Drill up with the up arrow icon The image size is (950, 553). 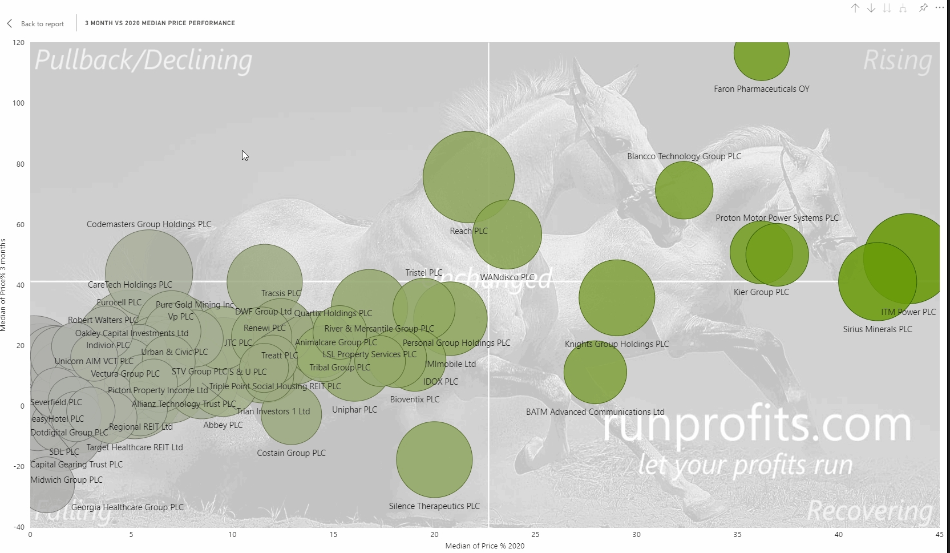(x=855, y=8)
